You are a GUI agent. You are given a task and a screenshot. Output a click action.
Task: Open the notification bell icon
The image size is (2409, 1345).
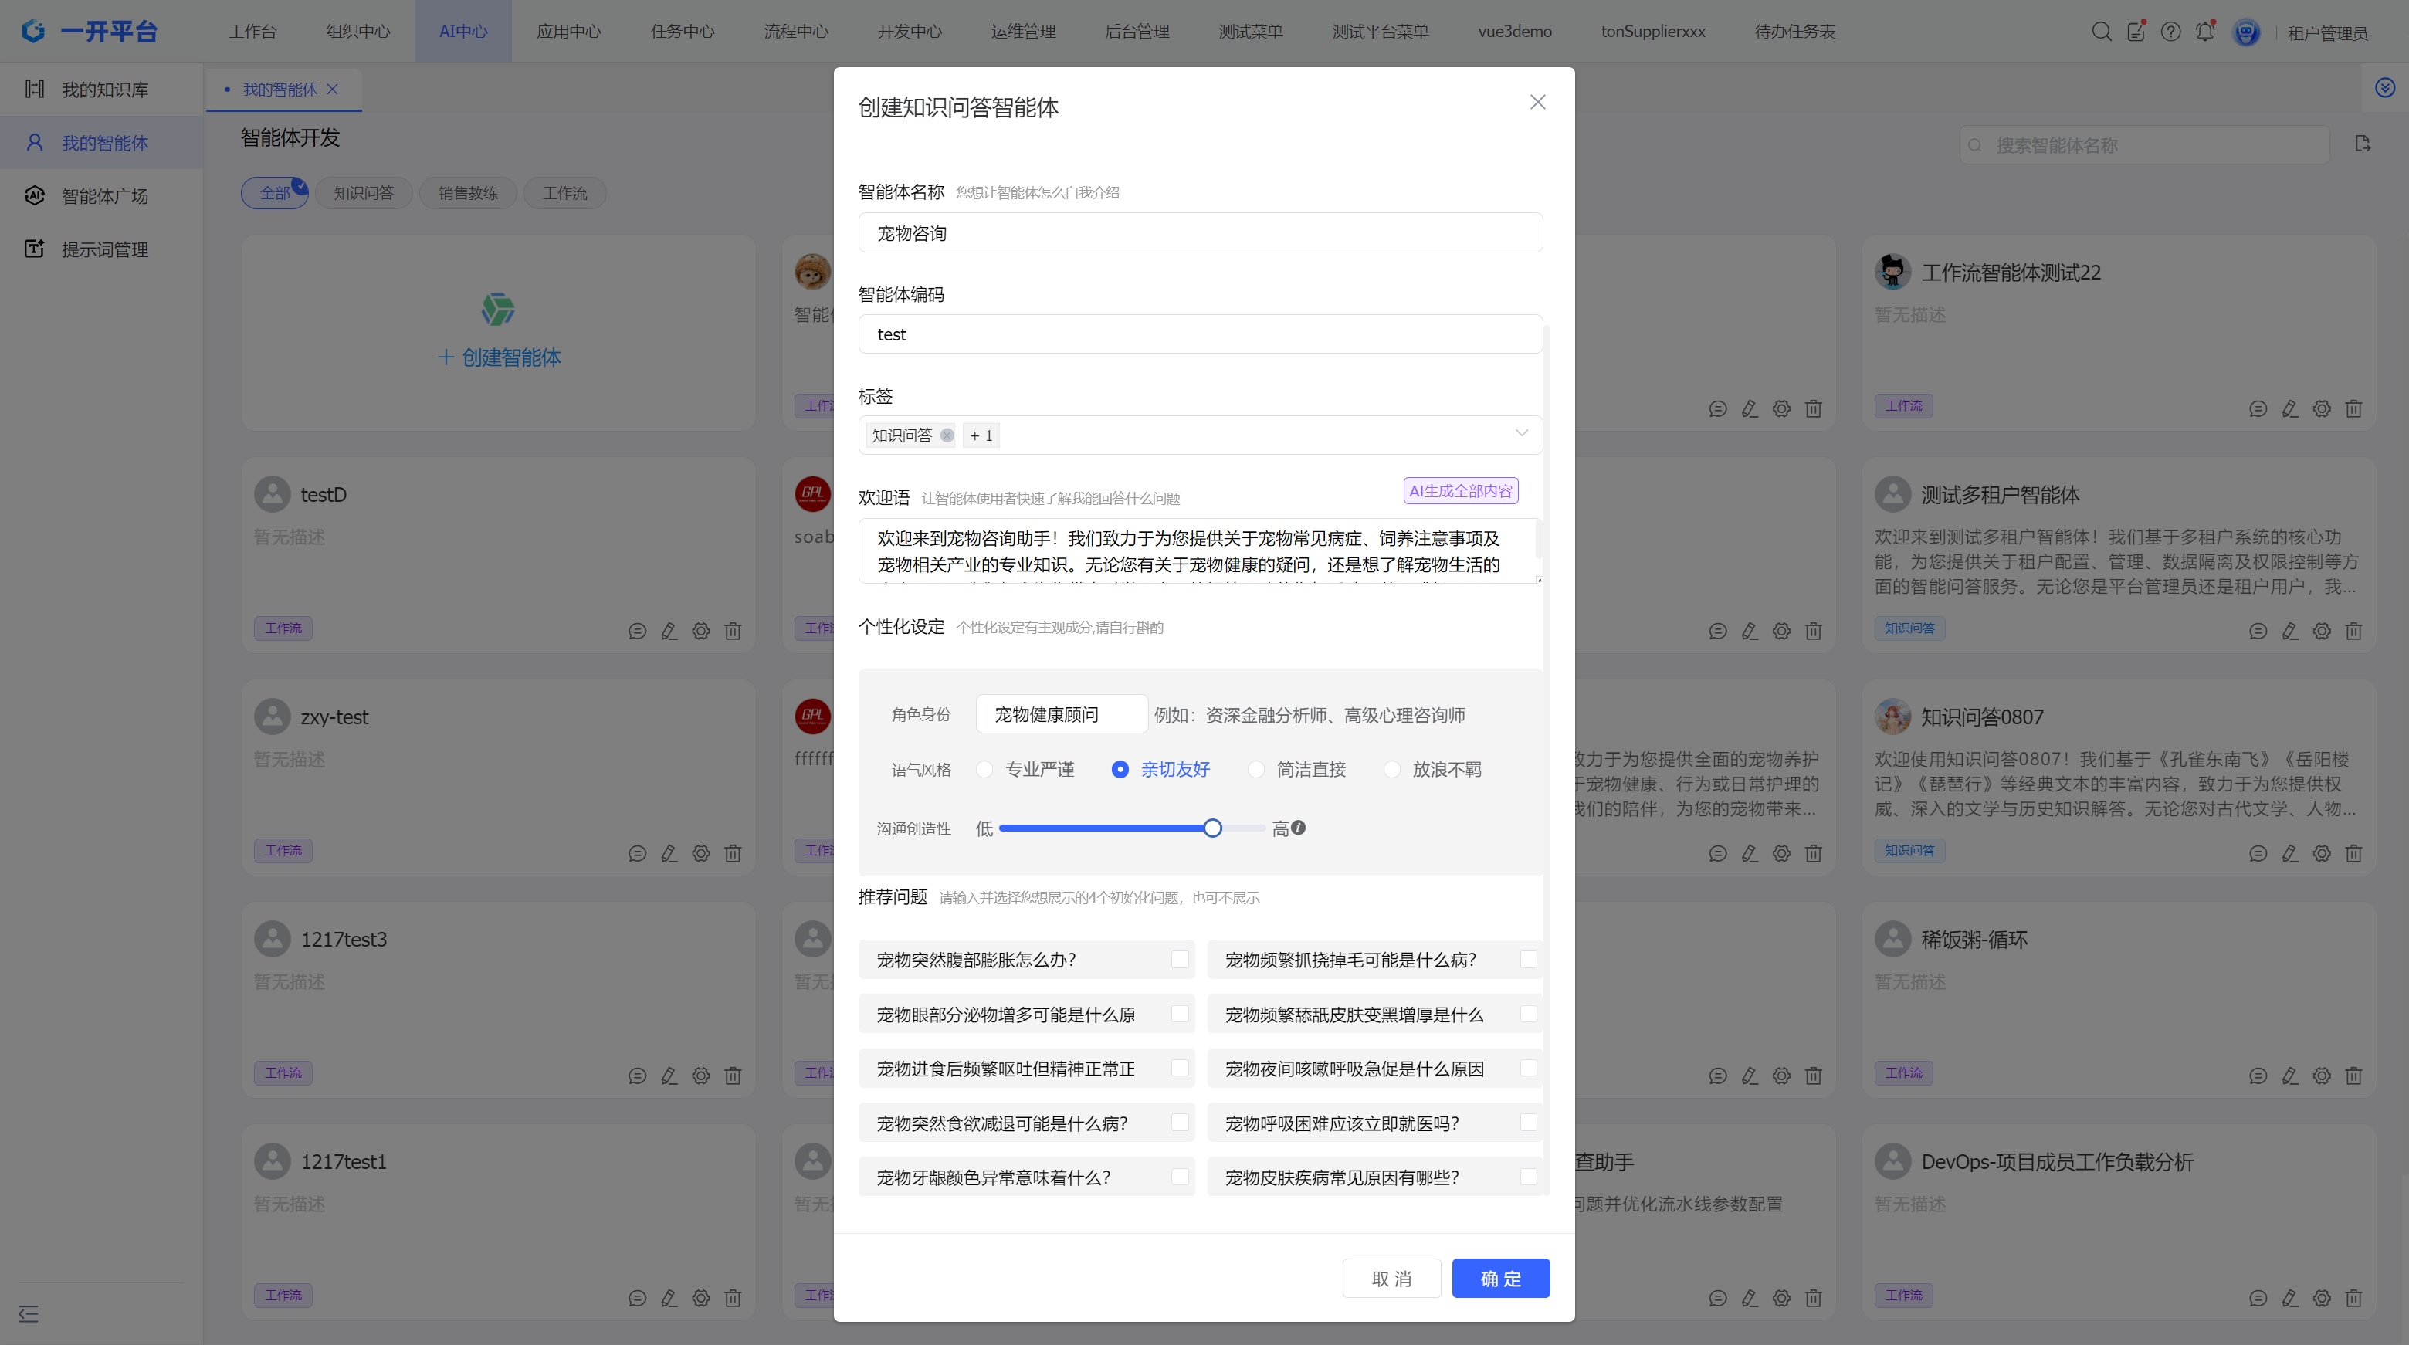click(x=2204, y=32)
